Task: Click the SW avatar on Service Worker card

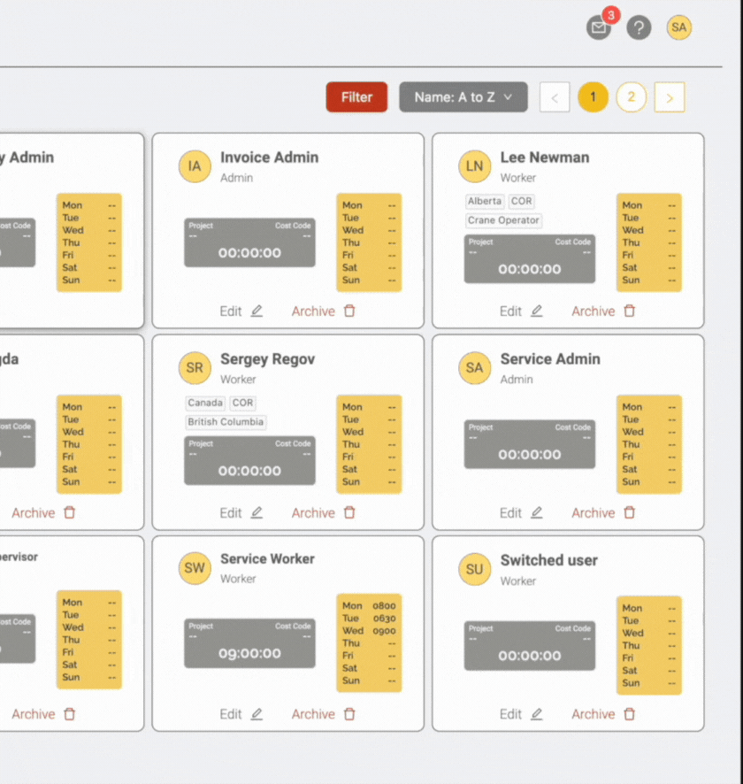Action: pyautogui.click(x=195, y=567)
